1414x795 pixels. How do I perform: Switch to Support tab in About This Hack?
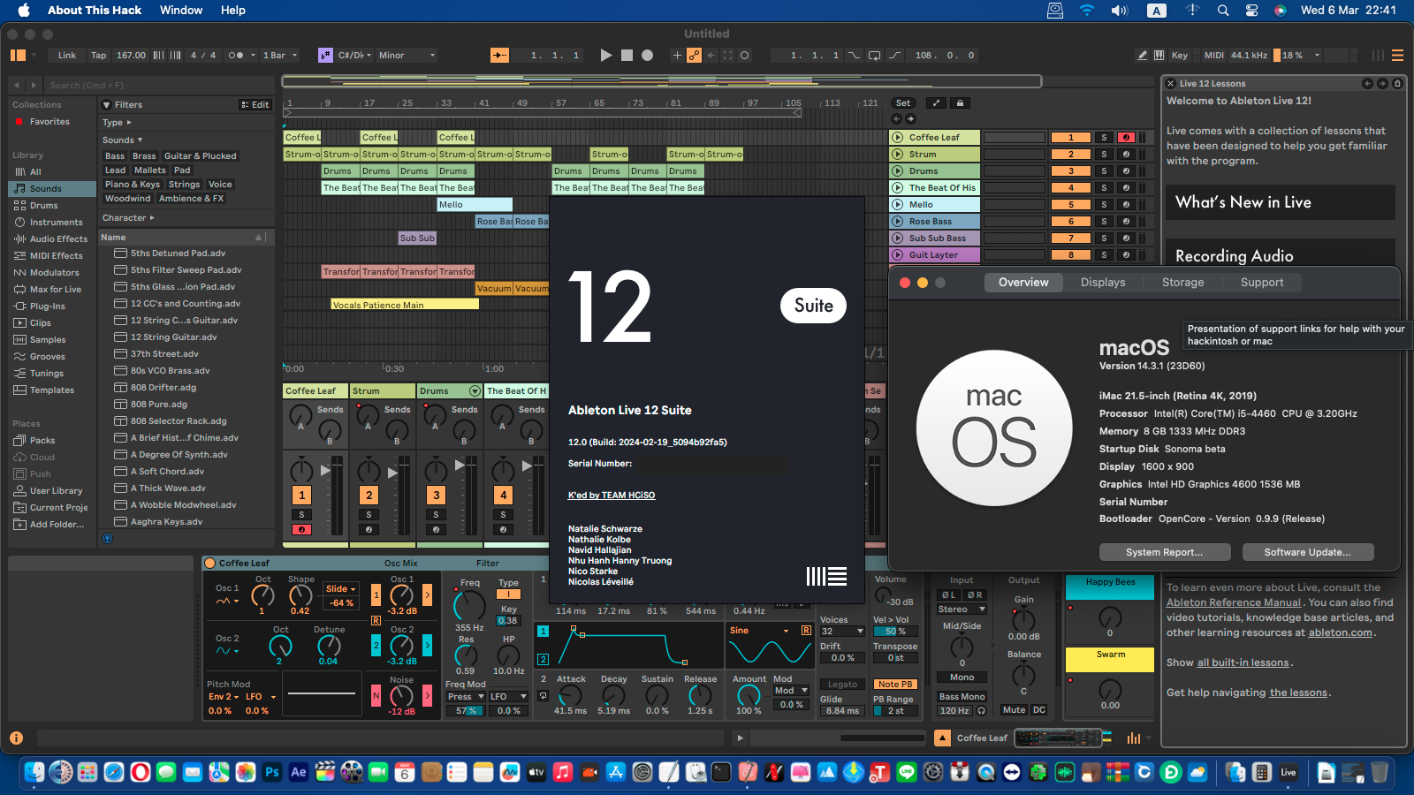(1262, 283)
